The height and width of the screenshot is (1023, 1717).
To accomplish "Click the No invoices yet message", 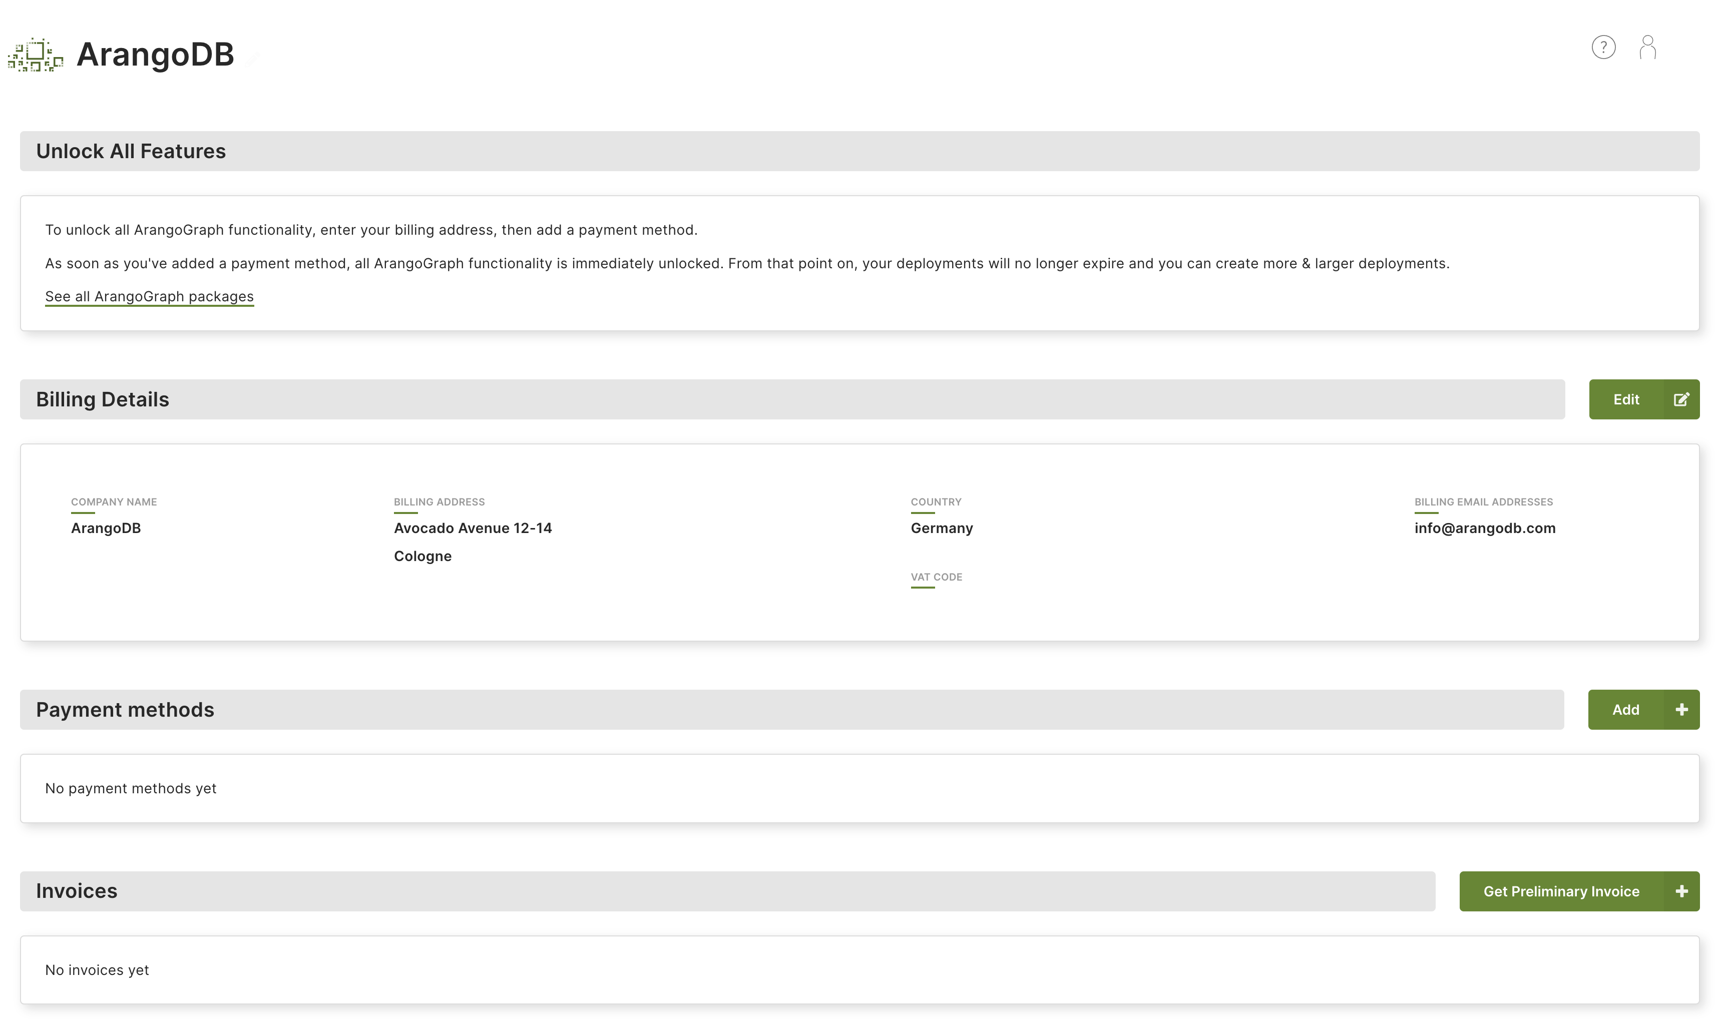I will (97, 970).
